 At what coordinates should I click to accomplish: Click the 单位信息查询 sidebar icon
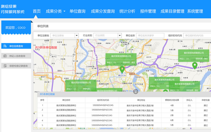[5, 46]
